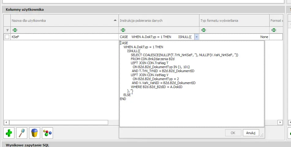This screenshot has height=147, width=291.
Task: Sort by Nazwa dla użytkownika arrow
Action: coord(115,20)
